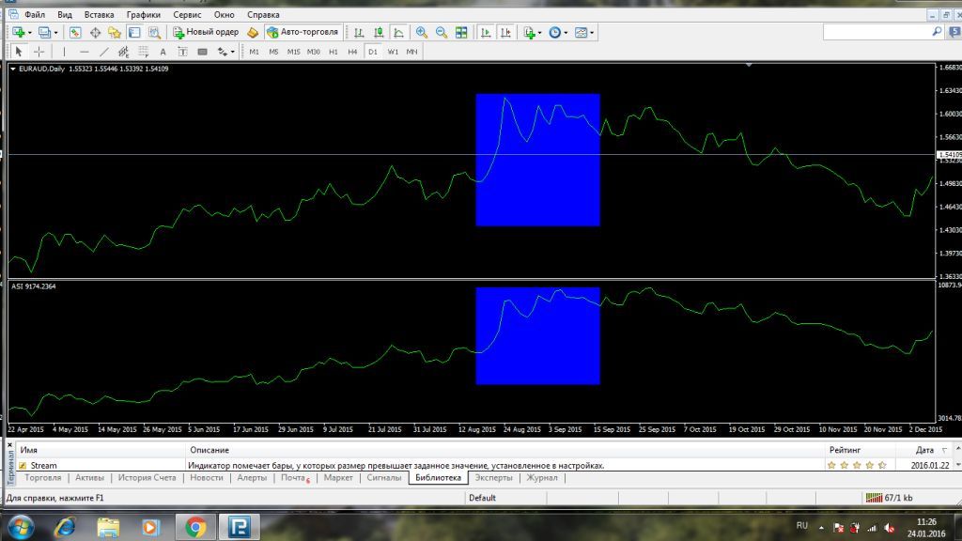The image size is (962, 541).
Task: Open a new chart window
Action: (x=18, y=33)
